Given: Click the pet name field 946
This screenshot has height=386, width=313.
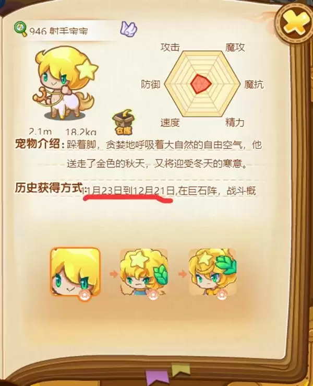Looking at the screenshot, I should click(58, 31).
